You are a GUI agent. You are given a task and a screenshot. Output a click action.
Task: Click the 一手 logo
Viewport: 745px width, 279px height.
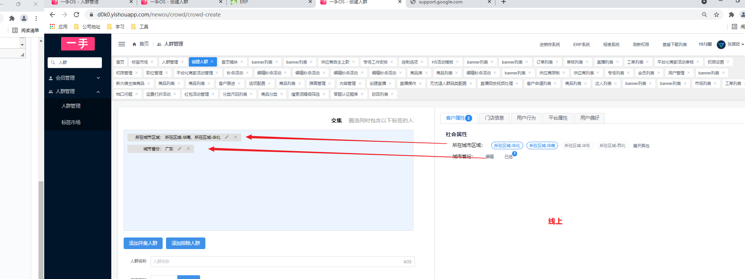tap(78, 44)
